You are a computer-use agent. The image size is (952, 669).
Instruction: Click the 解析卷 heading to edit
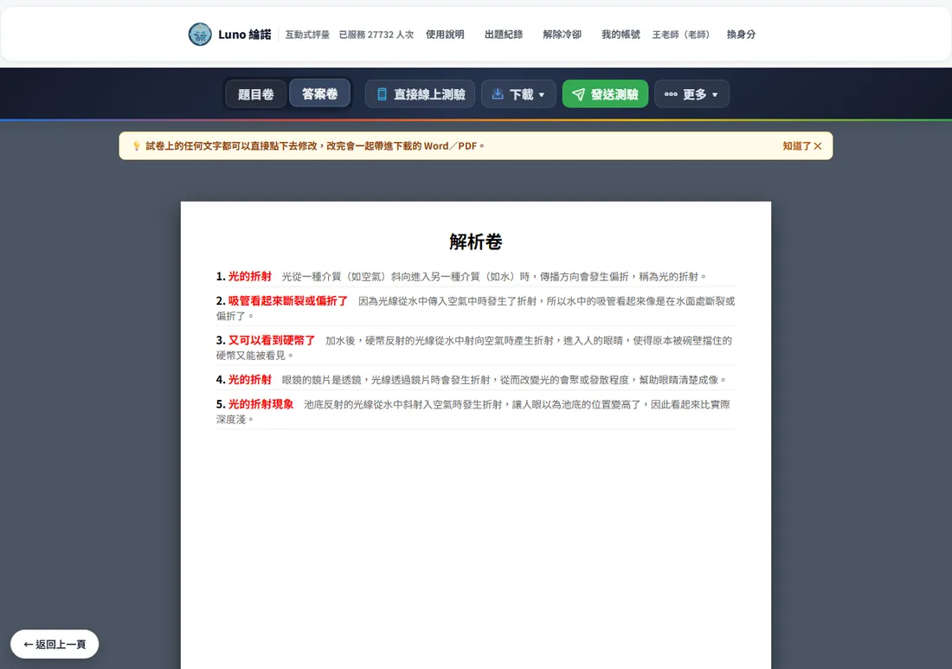pos(476,241)
